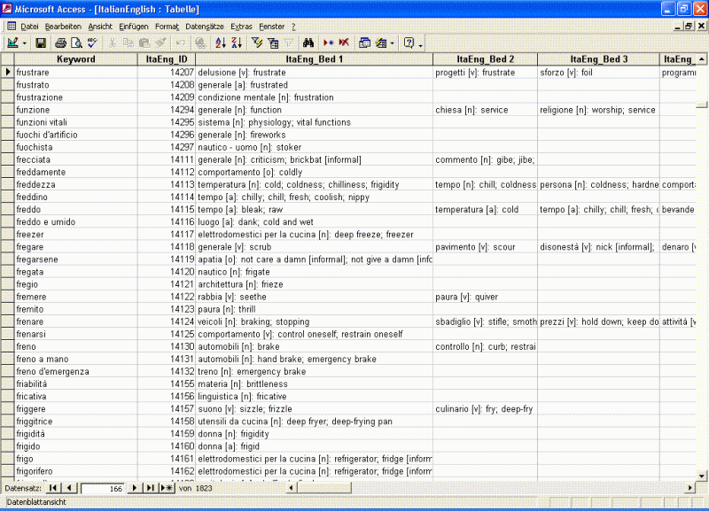Apply Filter by Selection icon
The width and height of the screenshot is (709, 511).
click(x=257, y=43)
